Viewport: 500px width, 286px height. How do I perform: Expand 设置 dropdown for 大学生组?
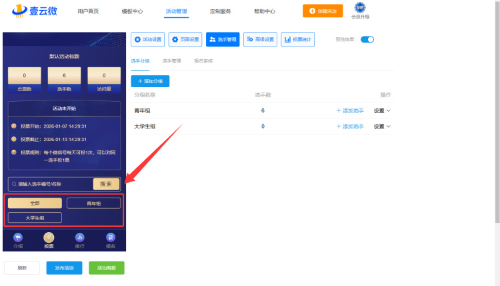[x=382, y=126]
